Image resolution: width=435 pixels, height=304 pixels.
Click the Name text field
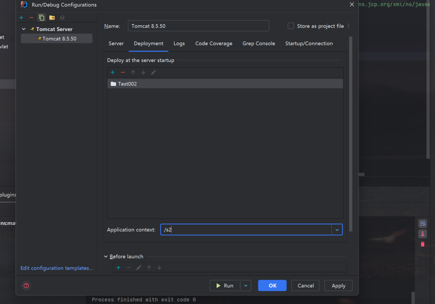tap(198, 26)
